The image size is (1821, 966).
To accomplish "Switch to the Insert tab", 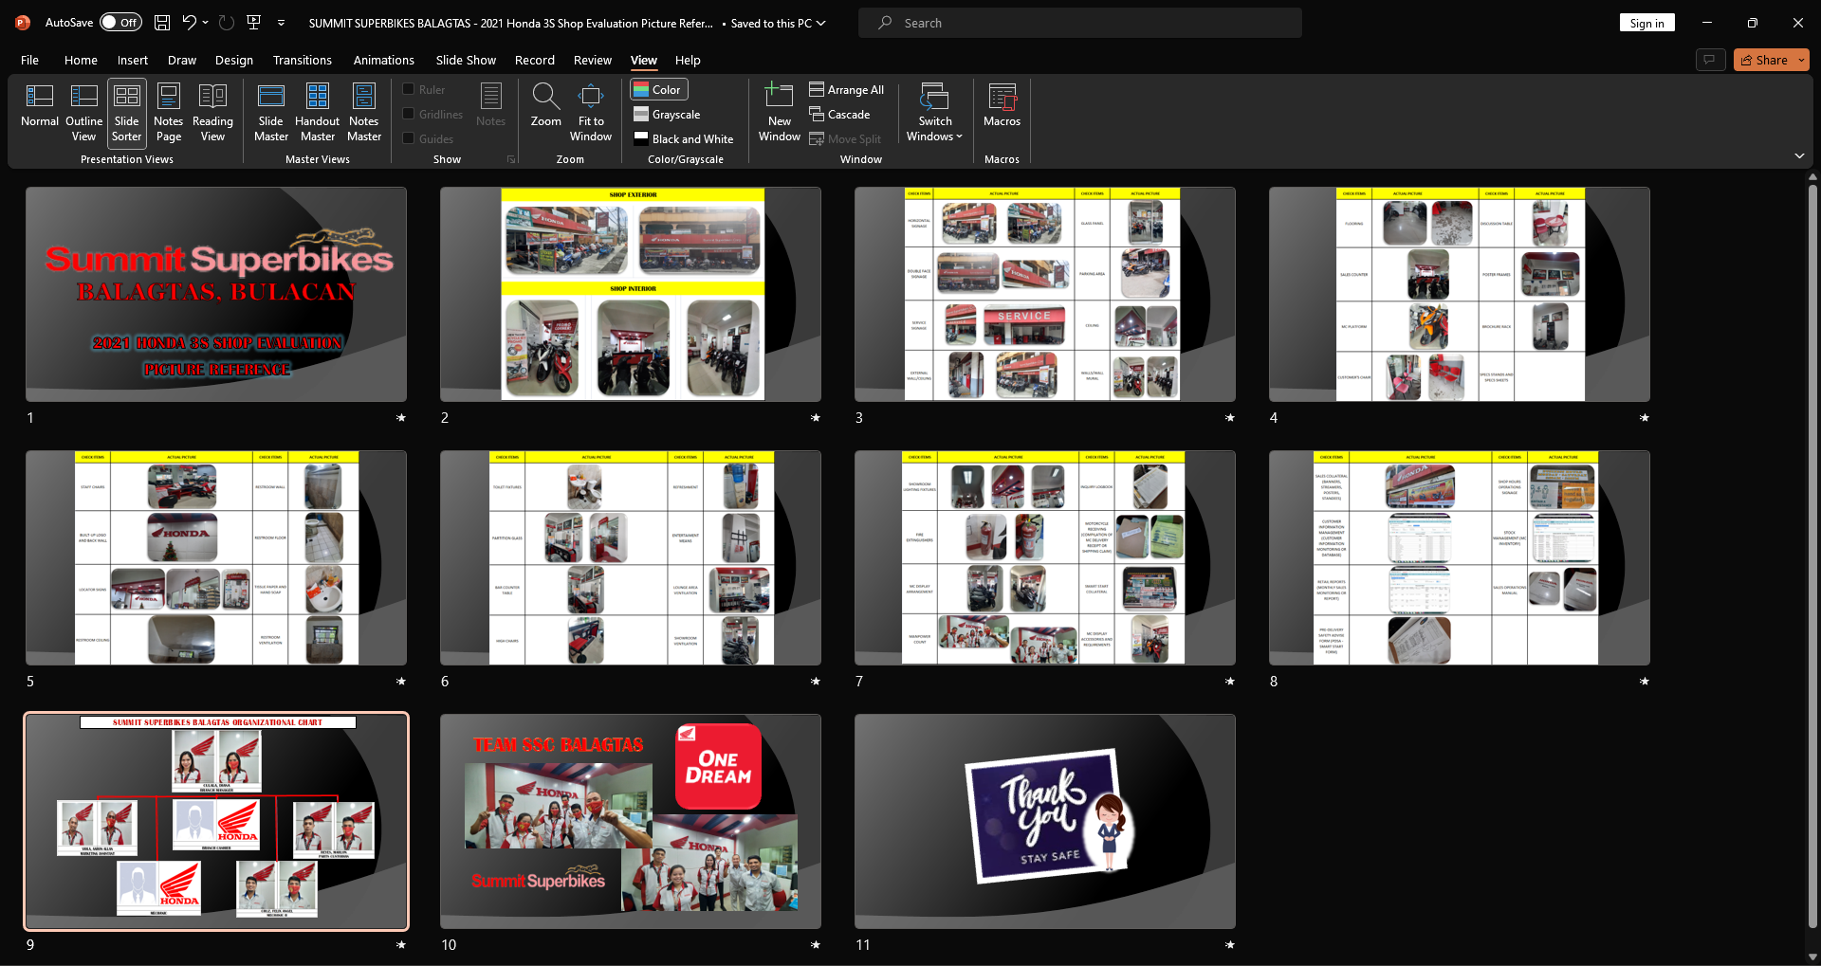I will [133, 60].
